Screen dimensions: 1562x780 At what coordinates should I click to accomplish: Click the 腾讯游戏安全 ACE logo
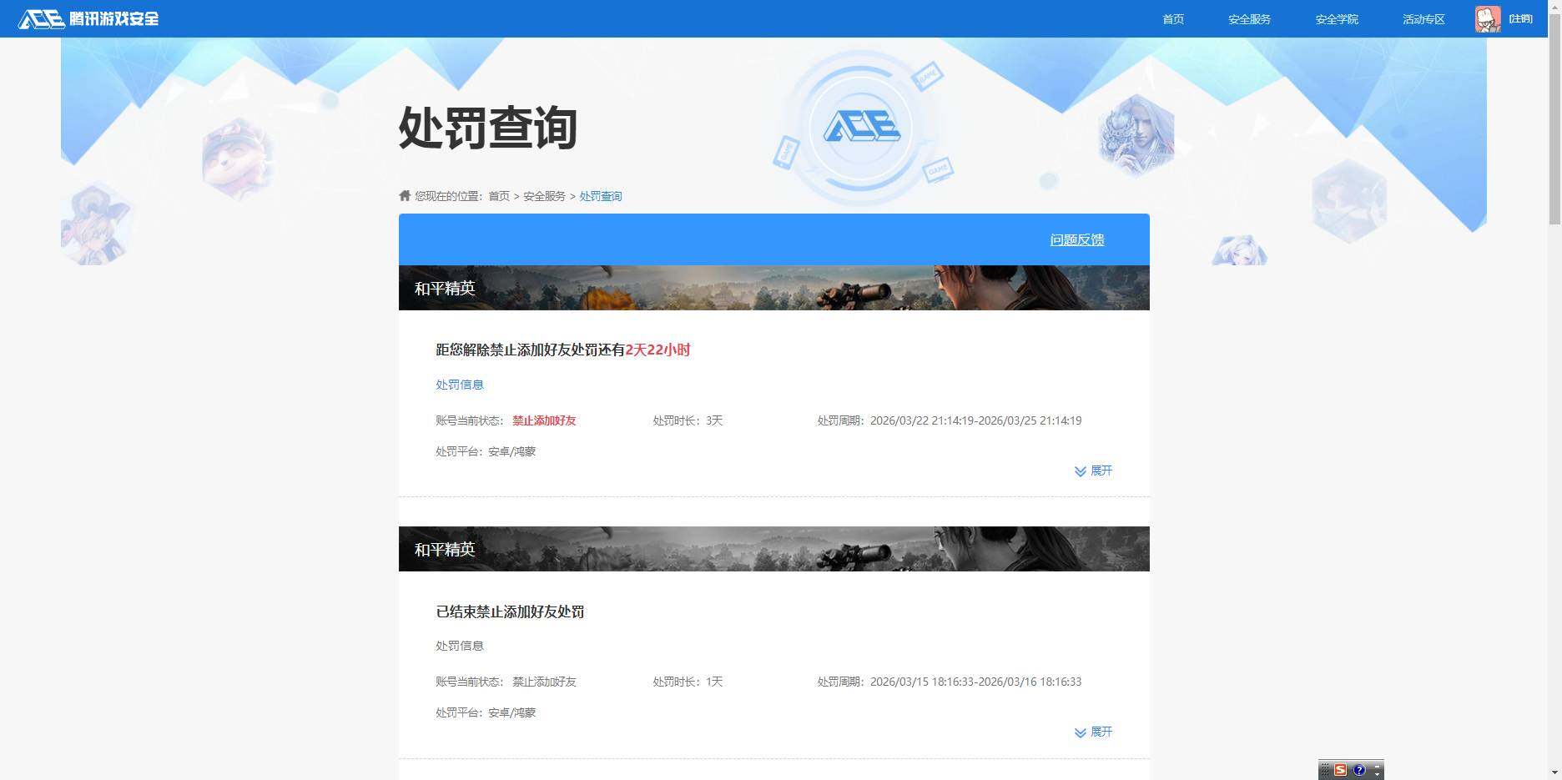tap(88, 18)
